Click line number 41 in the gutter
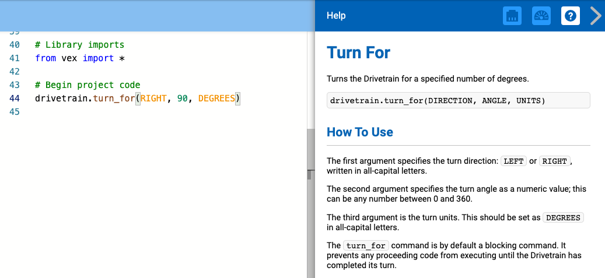 coord(15,58)
